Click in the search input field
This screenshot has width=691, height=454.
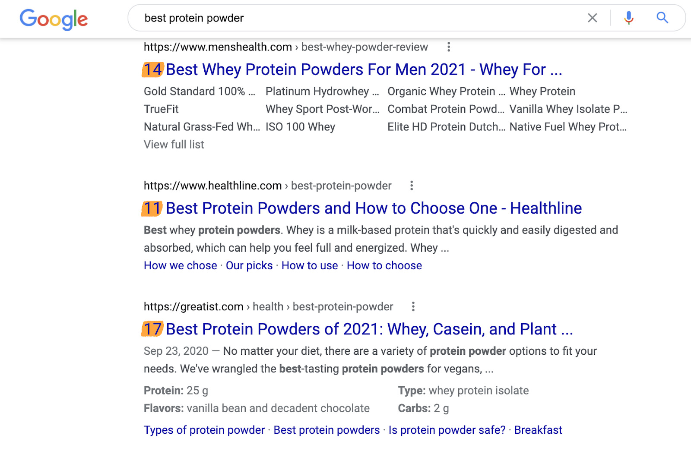tap(345, 18)
